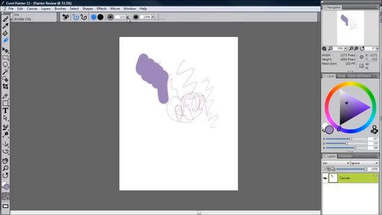
Task: Enable Straight Line Strokes mode
Action: tap(84, 17)
